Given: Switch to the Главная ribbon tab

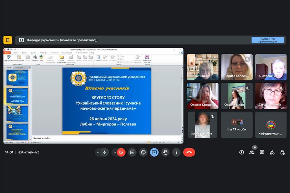Looking at the screenshot, I should tap(15, 53).
